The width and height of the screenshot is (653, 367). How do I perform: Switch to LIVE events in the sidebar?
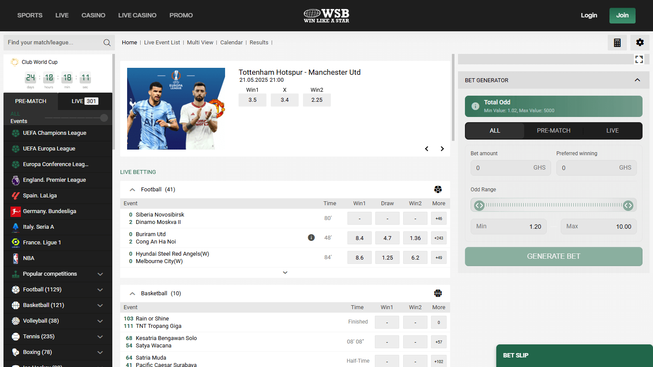tap(84, 101)
